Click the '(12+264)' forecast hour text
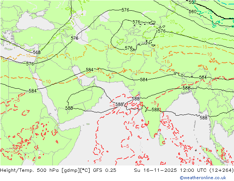The image size is (234, 181). click(x=221, y=170)
